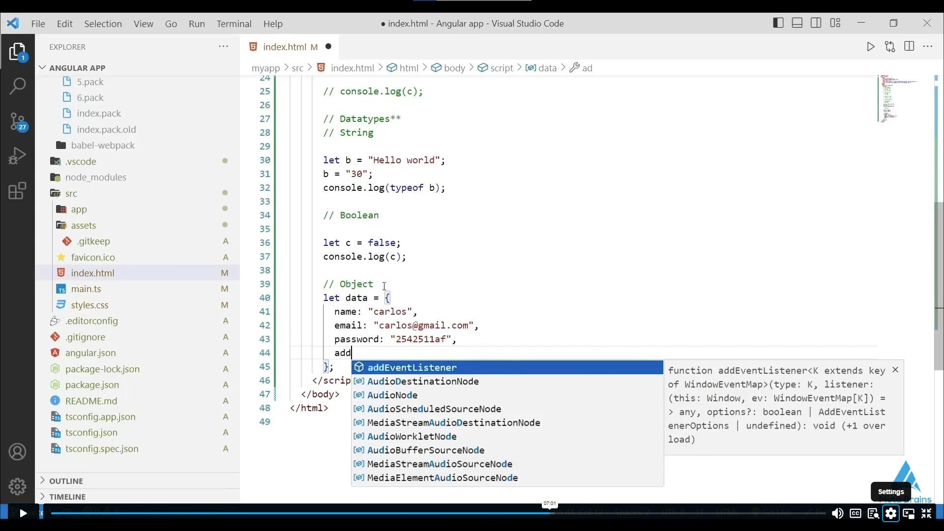This screenshot has height=531, width=944.
Task: Select the AudioWorkletNode suggestion
Action: click(x=507, y=436)
